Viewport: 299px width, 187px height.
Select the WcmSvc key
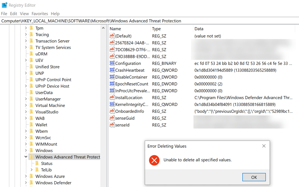pyautogui.click(x=43, y=138)
